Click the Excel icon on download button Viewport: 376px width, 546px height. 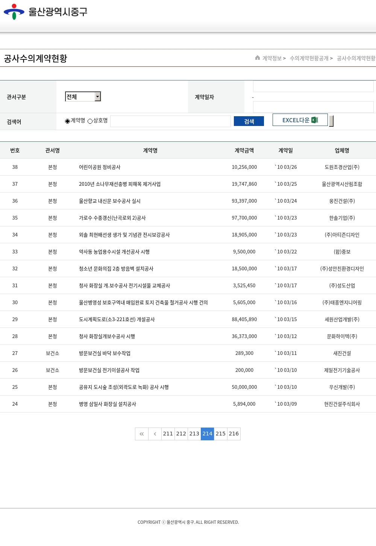(315, 120)
